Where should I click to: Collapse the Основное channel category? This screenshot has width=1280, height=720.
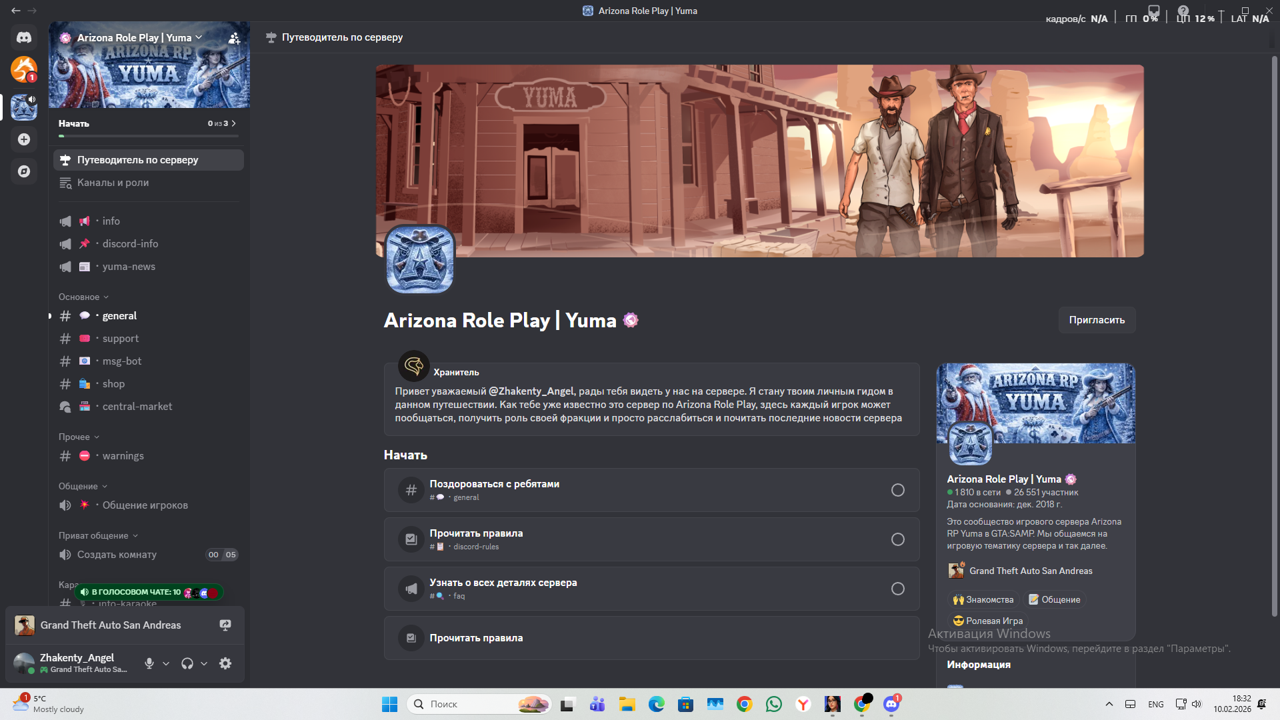(x=83, y=297)
